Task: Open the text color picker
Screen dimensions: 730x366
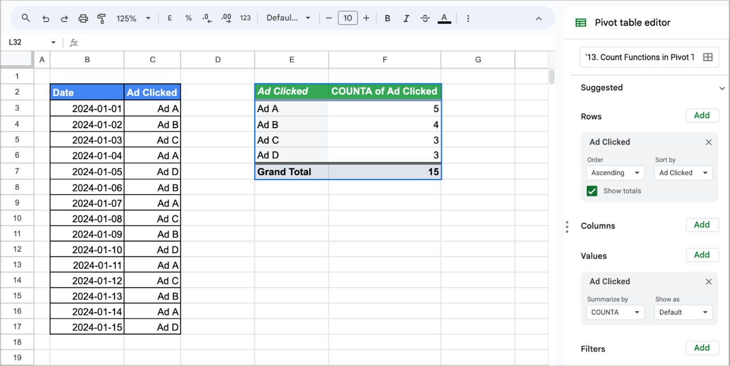Action: tap(444, 18)
